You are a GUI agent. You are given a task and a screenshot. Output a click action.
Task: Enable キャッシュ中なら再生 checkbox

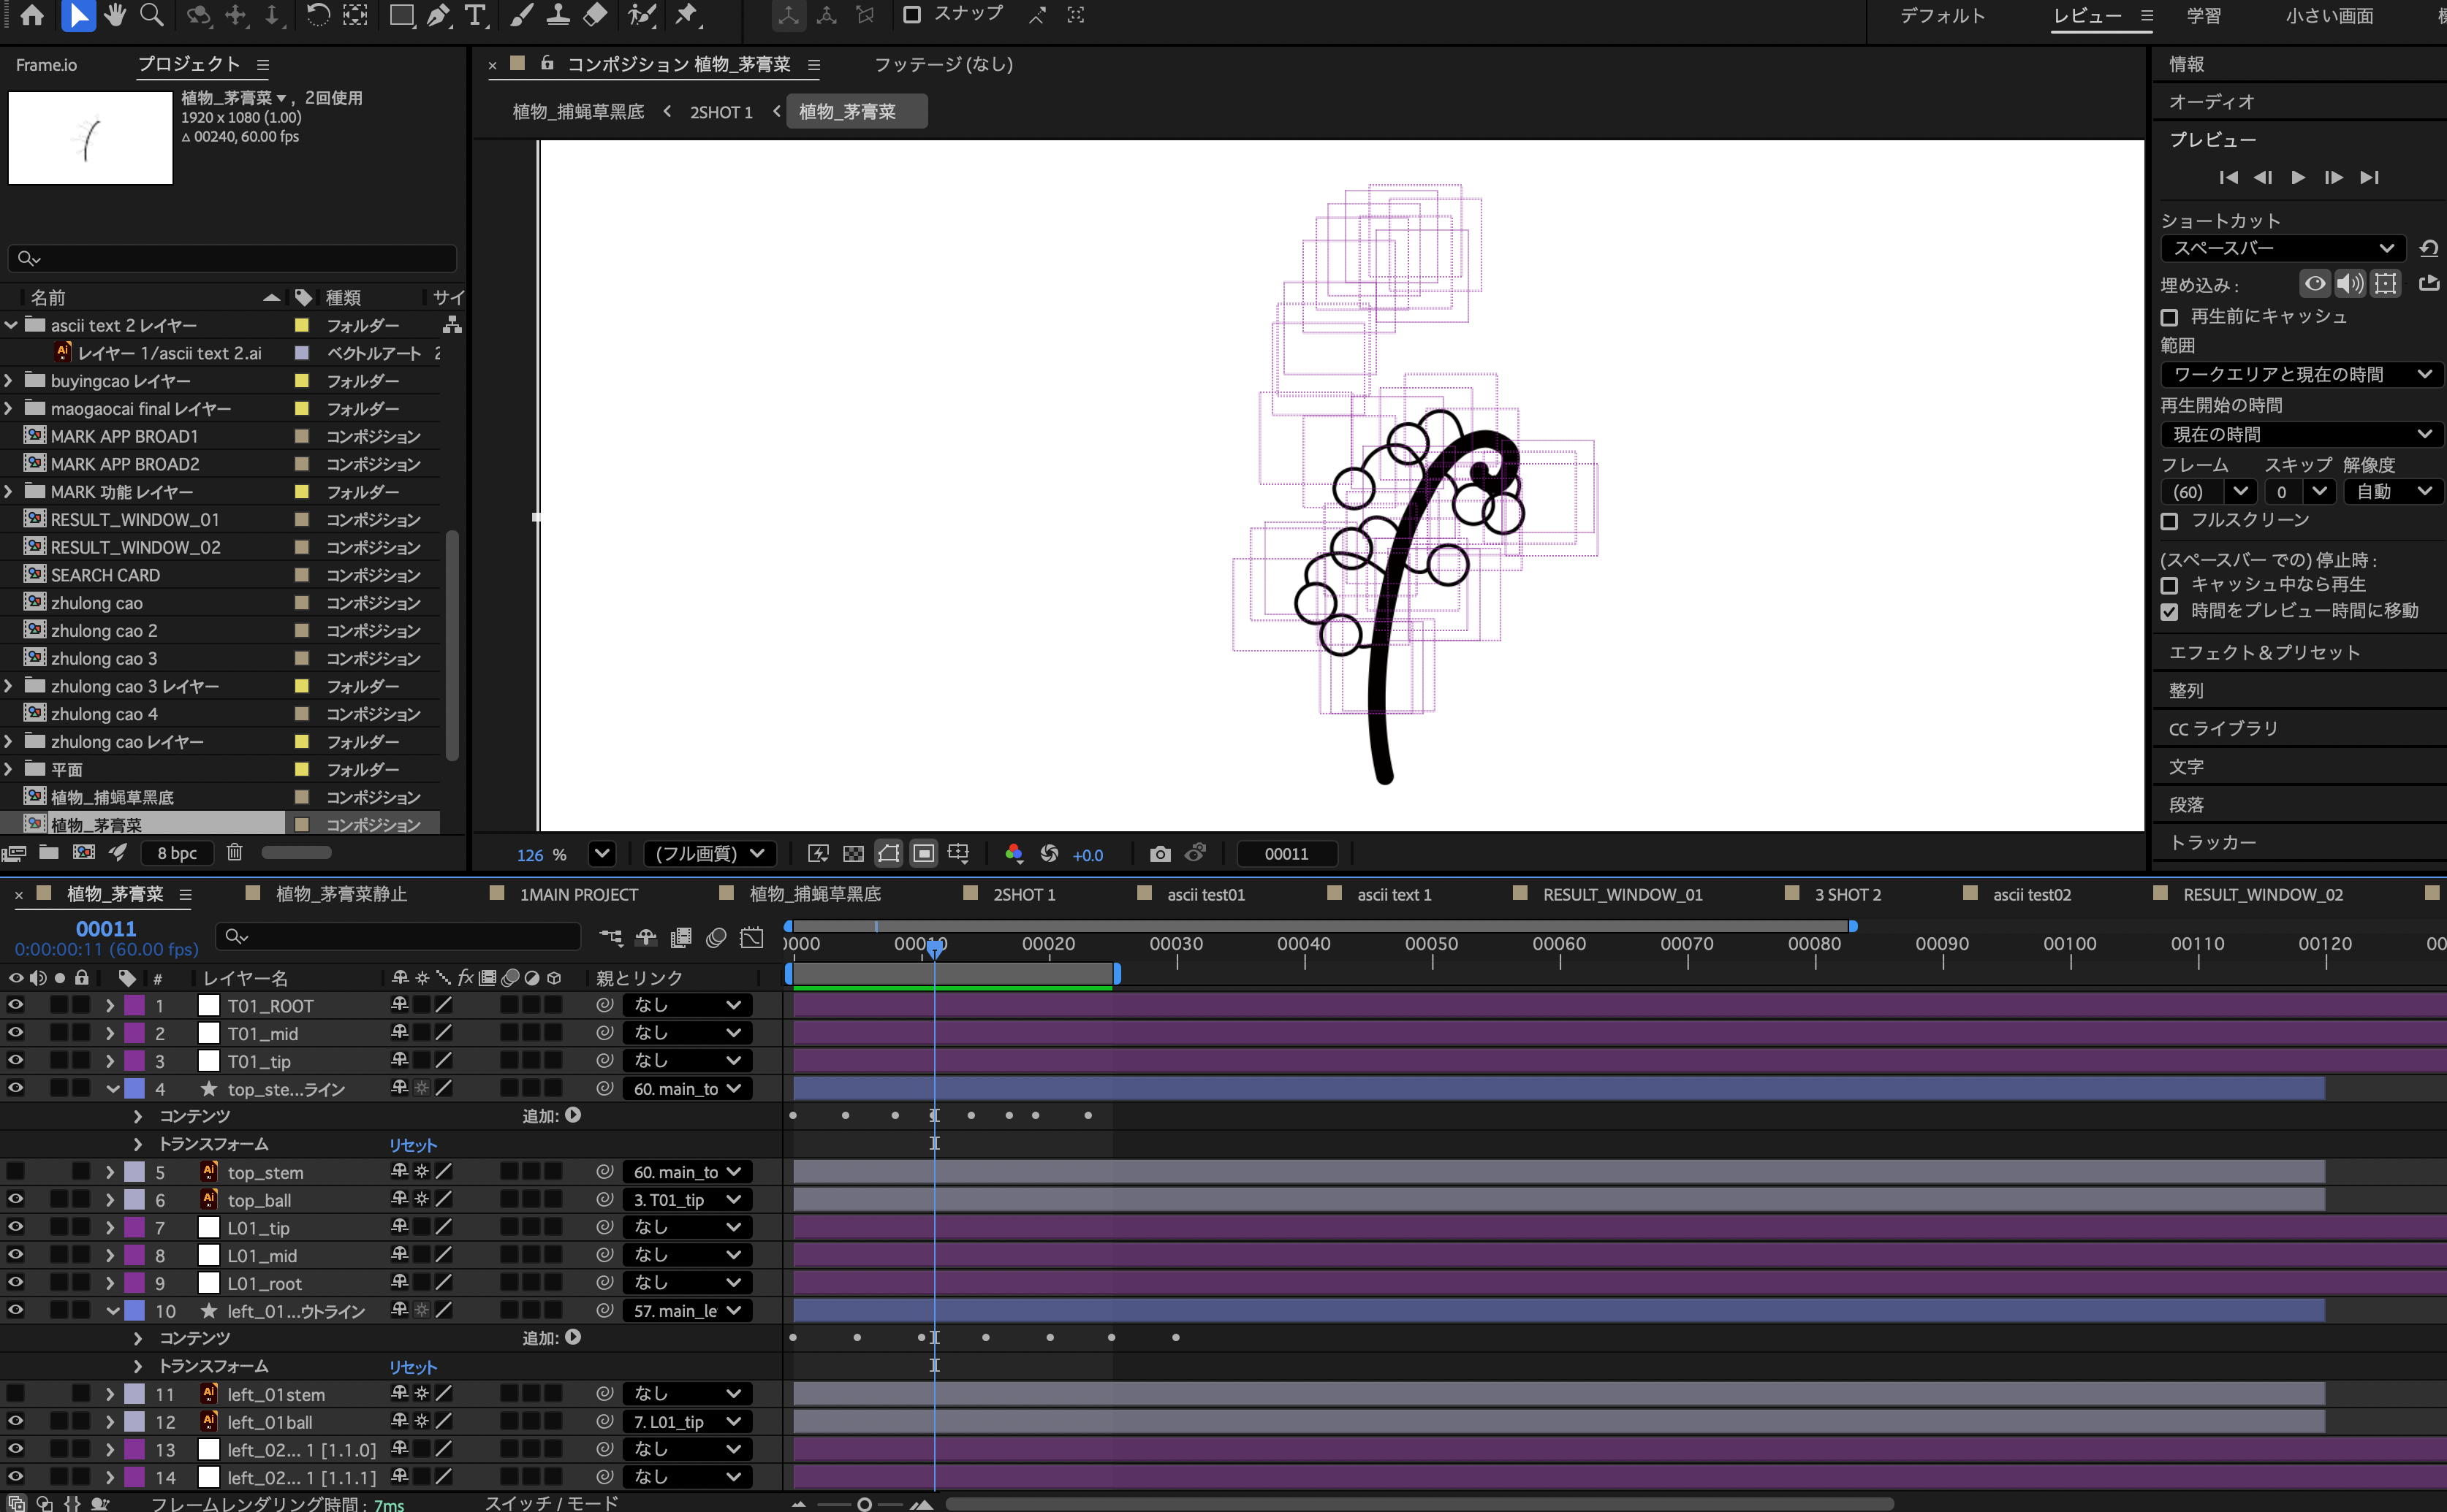pos(2169,585)
